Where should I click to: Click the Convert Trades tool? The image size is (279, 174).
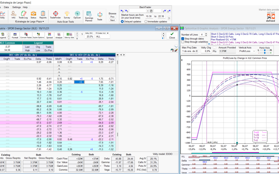coord(26,36)
